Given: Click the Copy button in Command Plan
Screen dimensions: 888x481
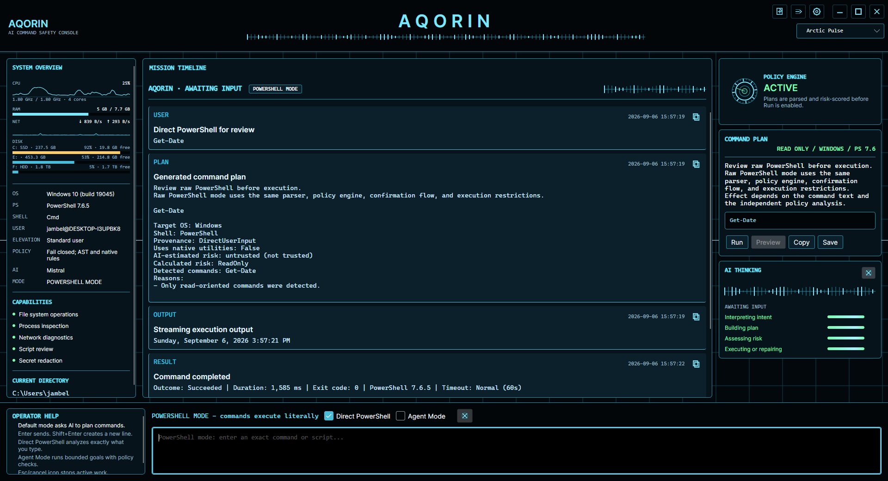Looking at the screenshot, I should pos(802,242).
